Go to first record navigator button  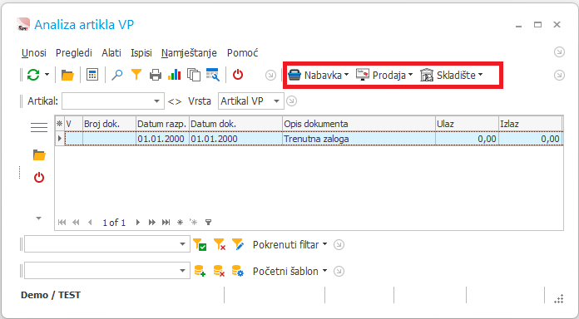click(62, 223)
